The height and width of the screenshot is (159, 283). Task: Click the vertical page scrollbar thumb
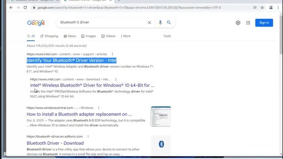coord(281,34)
